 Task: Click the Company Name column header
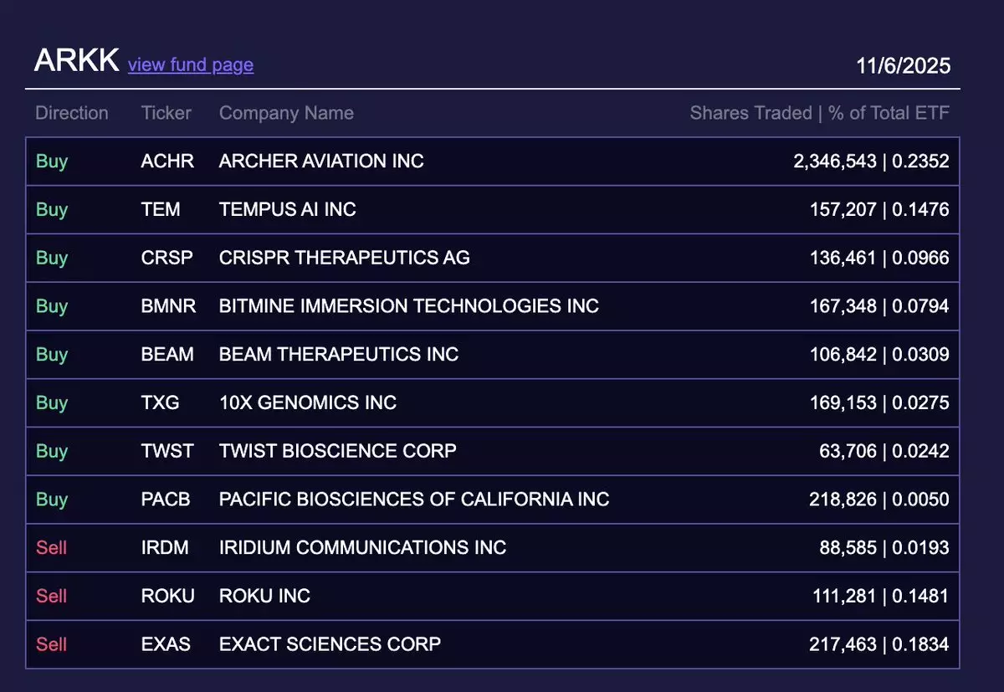coord(286,113)
